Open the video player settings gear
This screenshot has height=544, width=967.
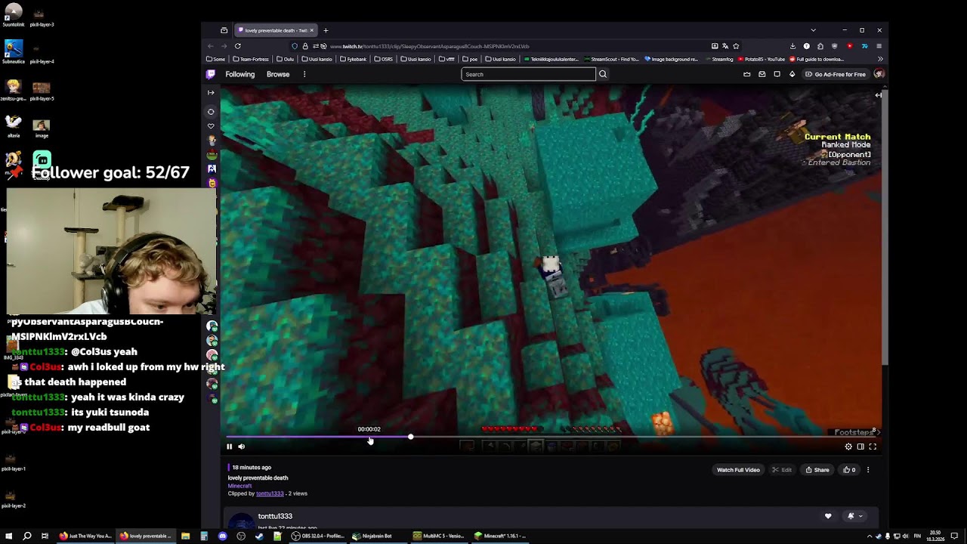848,447
